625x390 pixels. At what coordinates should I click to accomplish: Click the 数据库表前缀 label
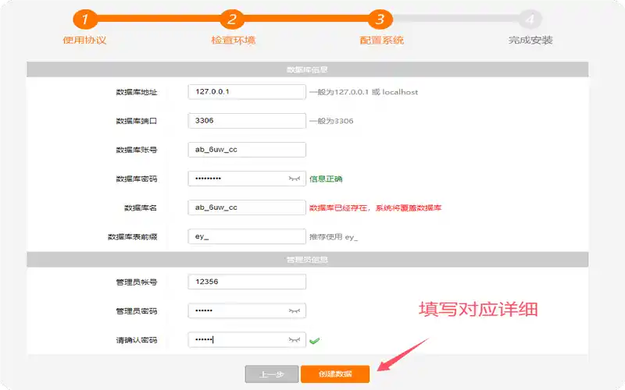tap(132, 237)
